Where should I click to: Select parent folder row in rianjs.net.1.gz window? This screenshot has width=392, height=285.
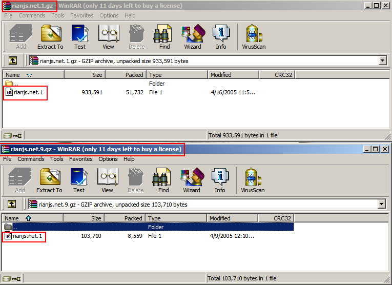tap(149, 84)
